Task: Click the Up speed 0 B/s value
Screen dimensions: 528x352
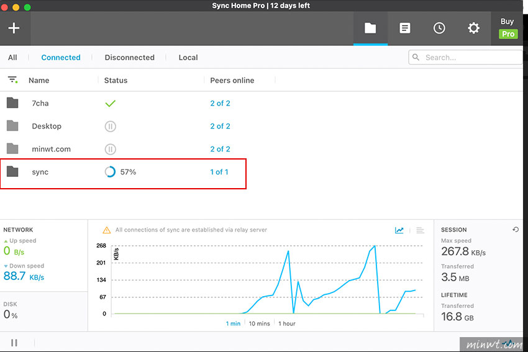Action: 14,251
